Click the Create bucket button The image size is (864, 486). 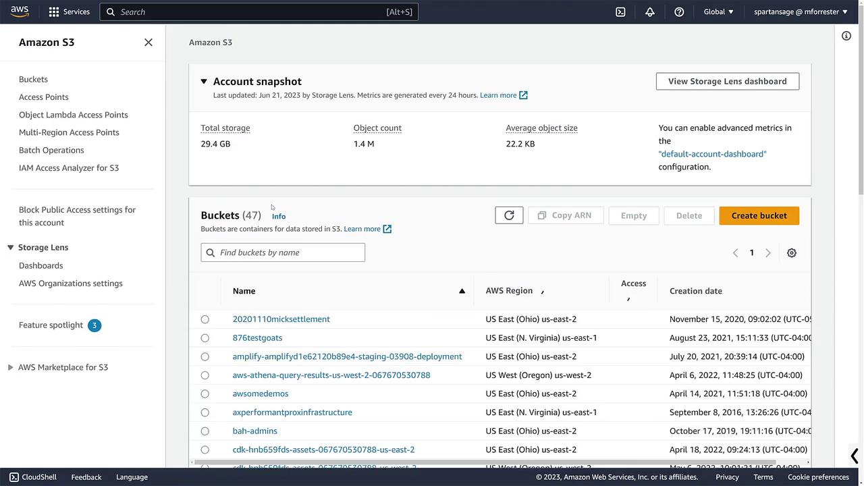click(759, 215)
